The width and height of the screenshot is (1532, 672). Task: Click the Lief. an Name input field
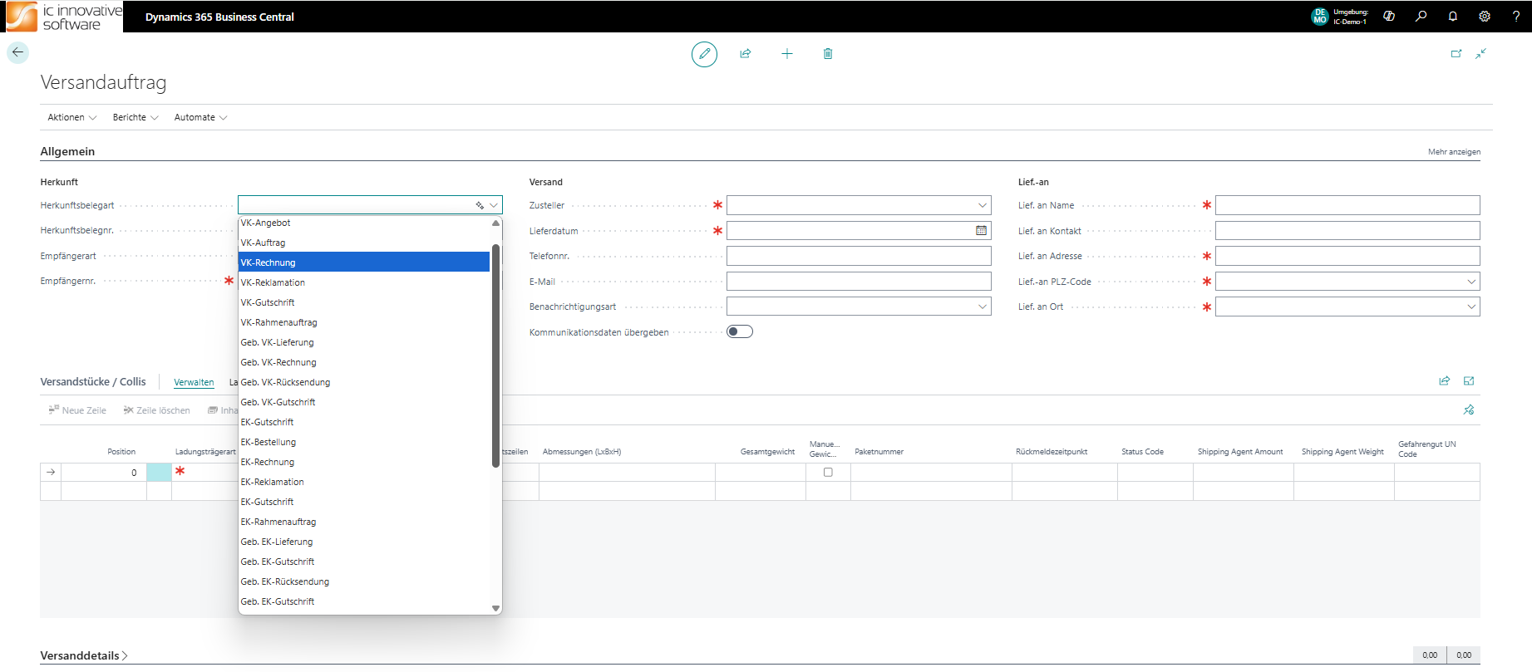(1347, 205)
